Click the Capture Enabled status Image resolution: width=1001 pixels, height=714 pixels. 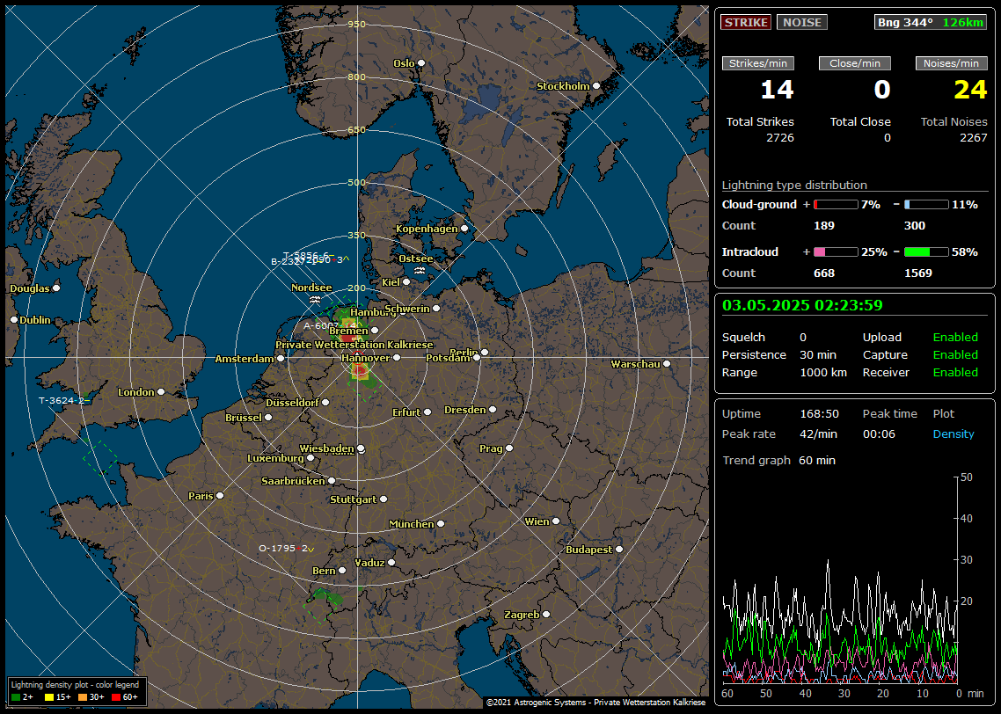tap(955, 354)
